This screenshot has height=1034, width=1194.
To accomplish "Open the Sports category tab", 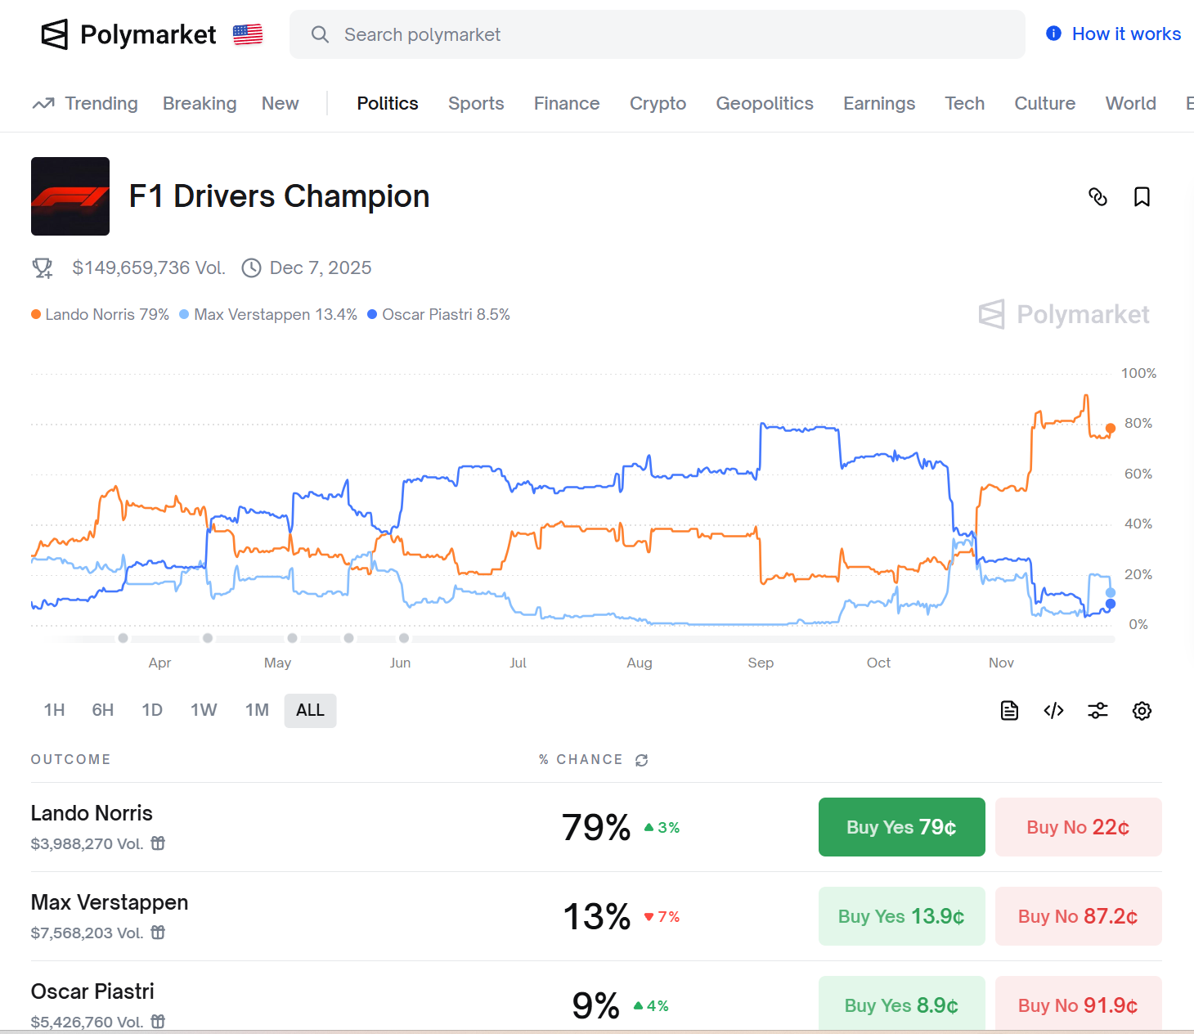I will tap(476, 104).
